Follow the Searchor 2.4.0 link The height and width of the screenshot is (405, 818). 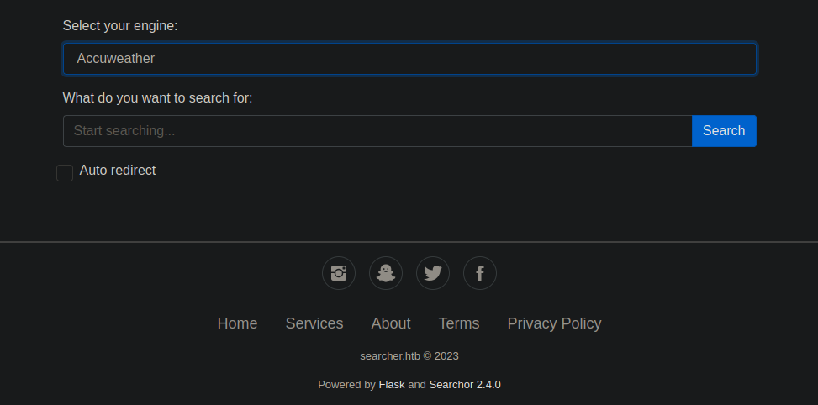click(465, 385)
